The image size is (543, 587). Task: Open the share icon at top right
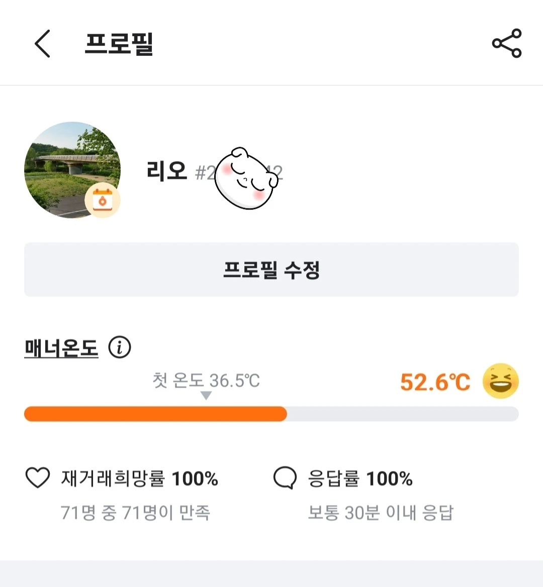pyautogui.click(x=506, y=43)
